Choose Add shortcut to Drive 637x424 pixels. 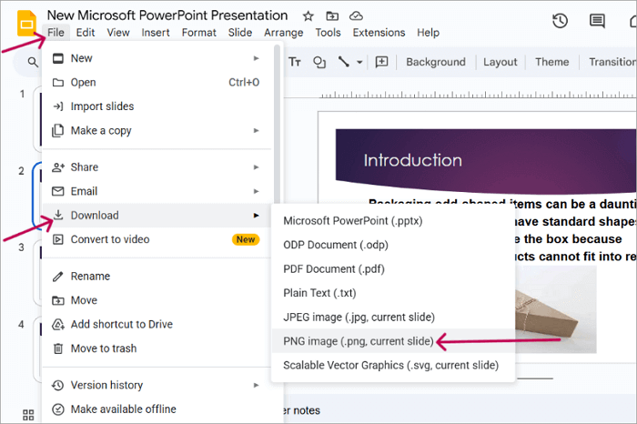[157, 325]
